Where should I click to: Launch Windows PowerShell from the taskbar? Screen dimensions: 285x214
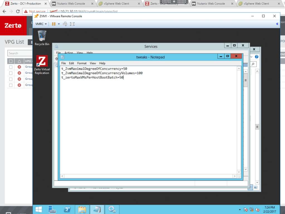[67, 209]
